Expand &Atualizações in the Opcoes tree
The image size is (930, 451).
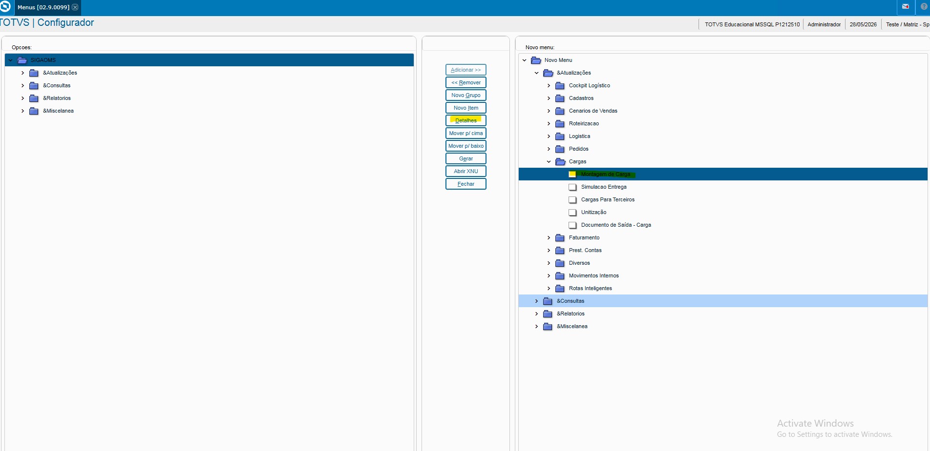(x=22, y=73)
